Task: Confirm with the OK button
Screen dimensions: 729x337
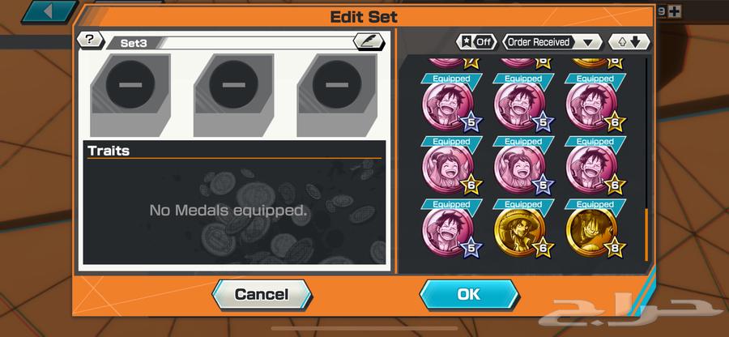Action: tap(469, 294)
